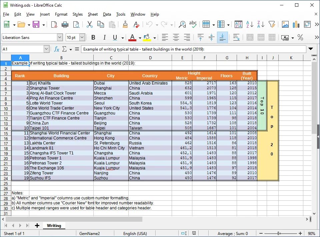Image resolution: width=320 pixels, height=237 pixels.
Task: Click zoom out minus button
Action: point(261,233)
